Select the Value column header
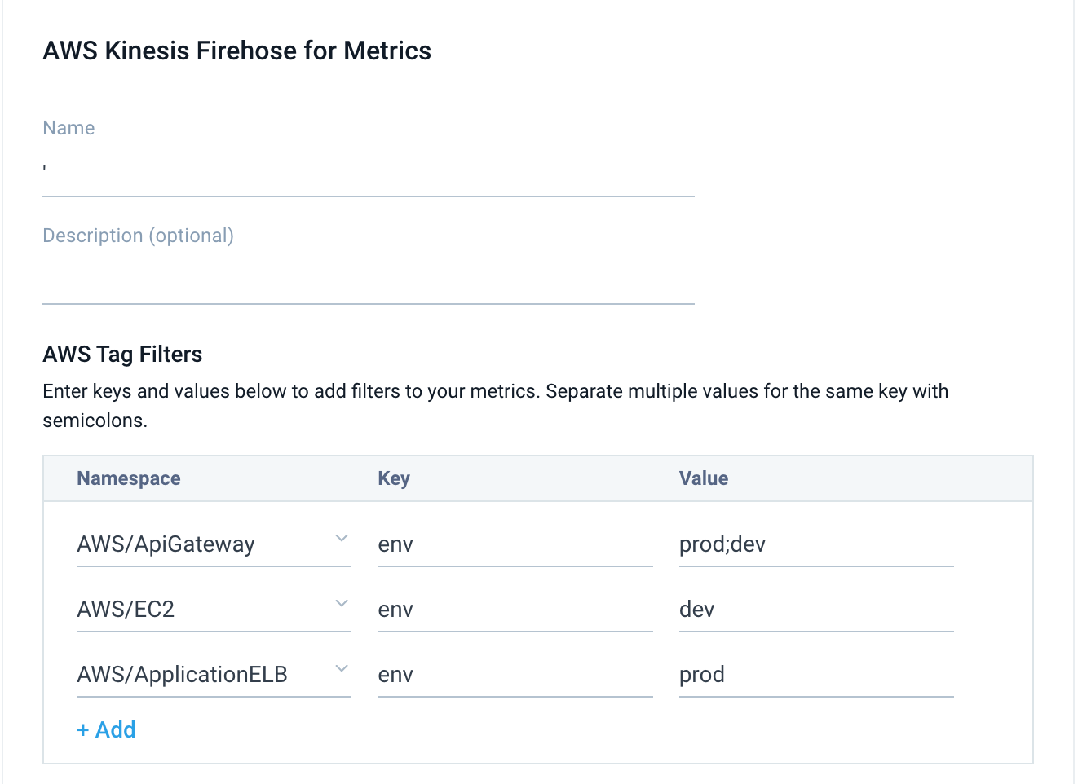The image size is (1078, 784). (703, 478)
